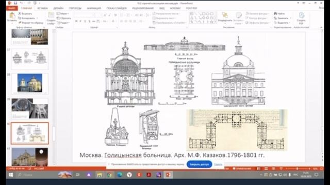This screenshot has width=330, height=185.
Task: Open Microsoft Edge from the taskbar
Action: click(120, 175)
